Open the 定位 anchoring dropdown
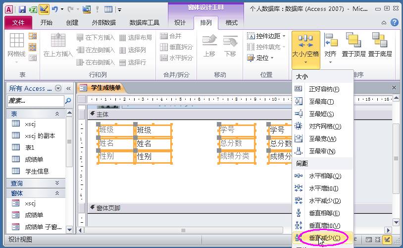Screen dimensions: 403x248 [x=260, y=58]
